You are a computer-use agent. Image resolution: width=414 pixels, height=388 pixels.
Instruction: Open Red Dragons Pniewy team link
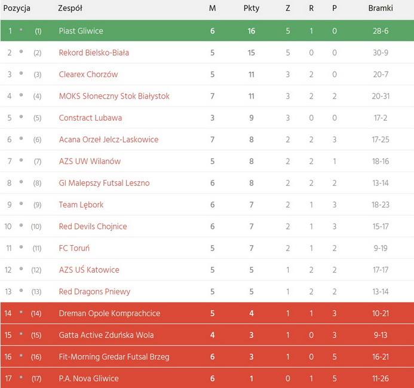click(x=94, y=292)
